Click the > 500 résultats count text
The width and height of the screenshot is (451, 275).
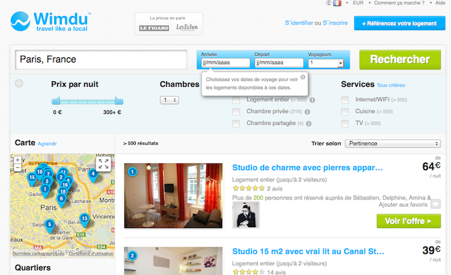[x=140, y=143]
